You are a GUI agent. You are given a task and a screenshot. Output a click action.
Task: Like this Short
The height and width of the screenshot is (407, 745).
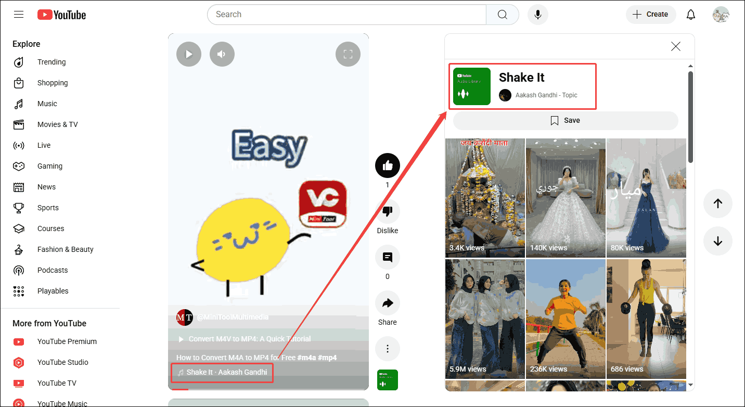[388, 166]
